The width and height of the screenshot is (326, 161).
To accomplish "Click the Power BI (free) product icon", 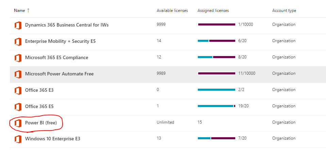I will (18, 123).
